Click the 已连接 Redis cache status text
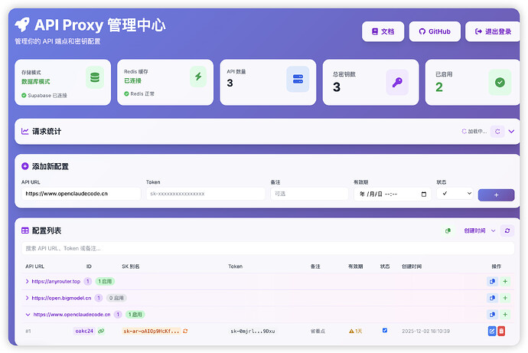The image size is (528, 353). tap(132, 80)
